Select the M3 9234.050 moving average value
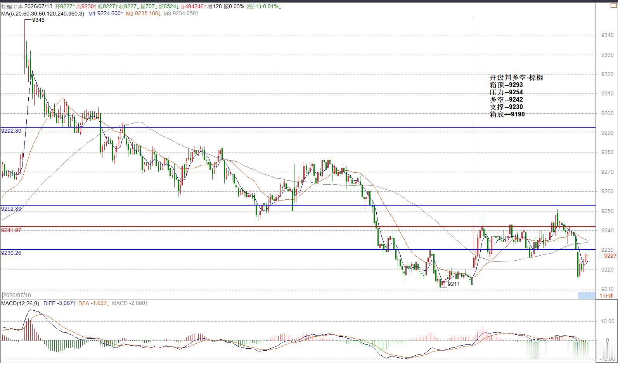 pyautogui.click(x=181, y=14)
